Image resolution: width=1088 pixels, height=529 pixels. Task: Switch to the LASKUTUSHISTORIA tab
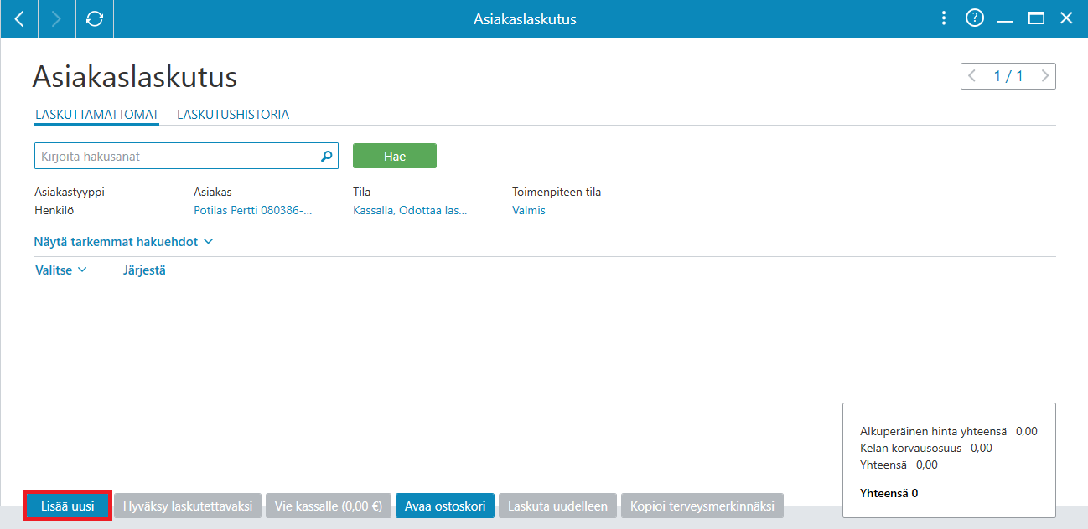[x=233, y=115]
